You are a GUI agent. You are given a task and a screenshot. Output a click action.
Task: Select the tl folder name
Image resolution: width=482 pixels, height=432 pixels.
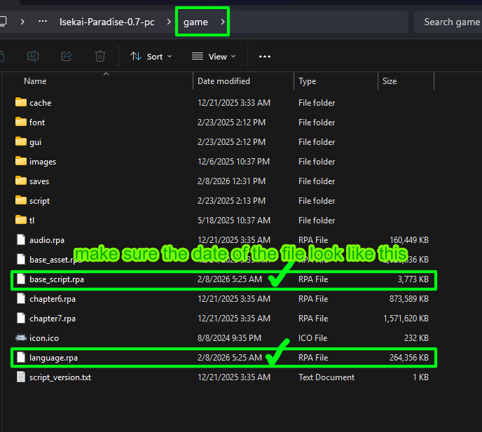coord(32,221)
